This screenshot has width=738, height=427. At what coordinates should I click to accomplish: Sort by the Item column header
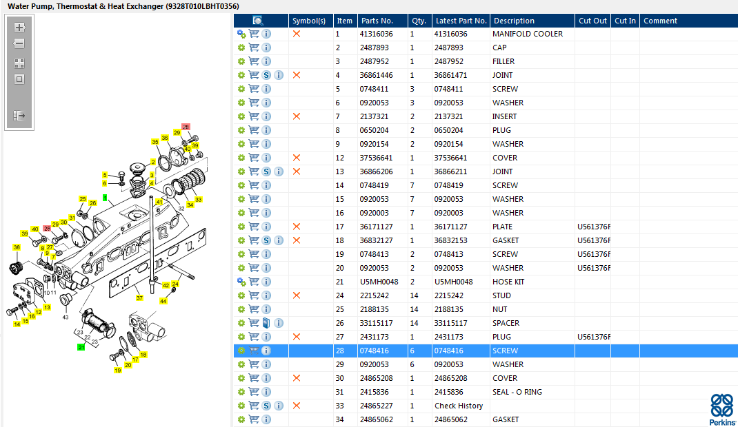345,21
